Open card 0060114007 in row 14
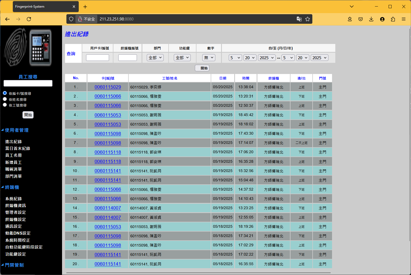Viewport: 411px width, 275px height. pyautogui.click(x=108, y=208)
